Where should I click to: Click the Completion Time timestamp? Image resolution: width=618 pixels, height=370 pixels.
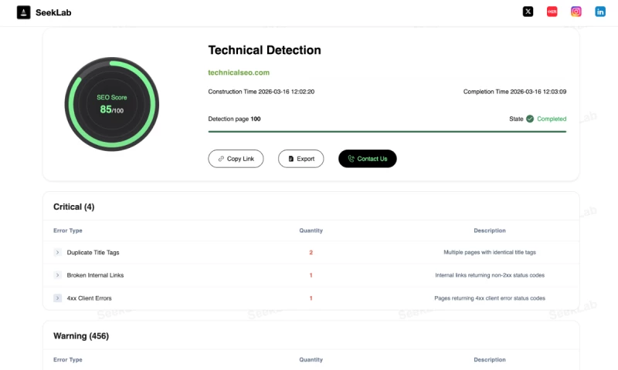(514, 92)
